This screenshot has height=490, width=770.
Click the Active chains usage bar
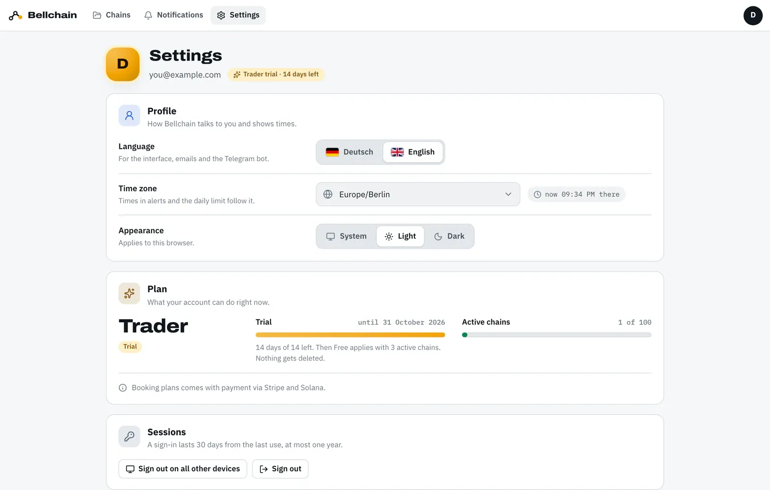click(x=557, y=335)
